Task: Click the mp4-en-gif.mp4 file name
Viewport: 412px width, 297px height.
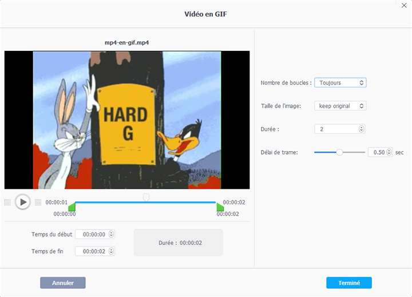Action: pos(126,42)
